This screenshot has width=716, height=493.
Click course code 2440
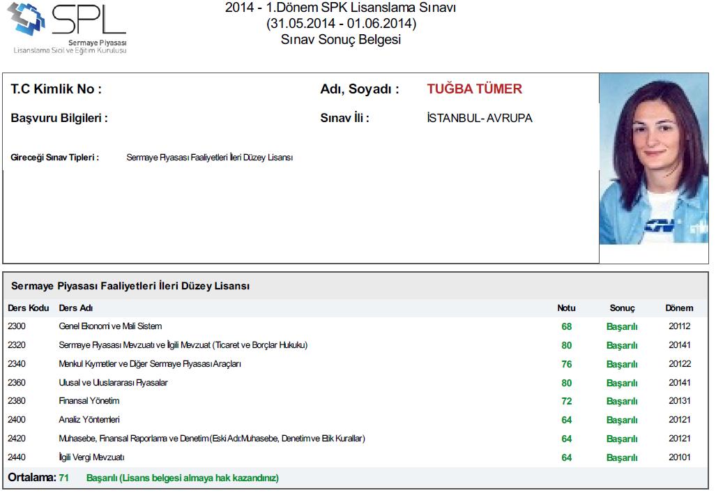point(17,457)
